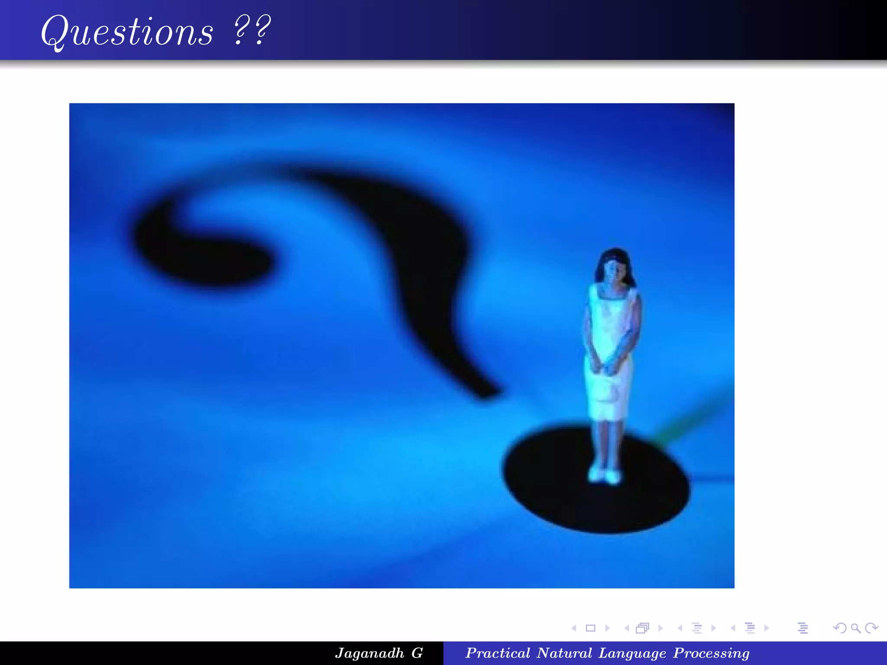Go to next frame arrow beside stacked-frames icon

point(660,628)
